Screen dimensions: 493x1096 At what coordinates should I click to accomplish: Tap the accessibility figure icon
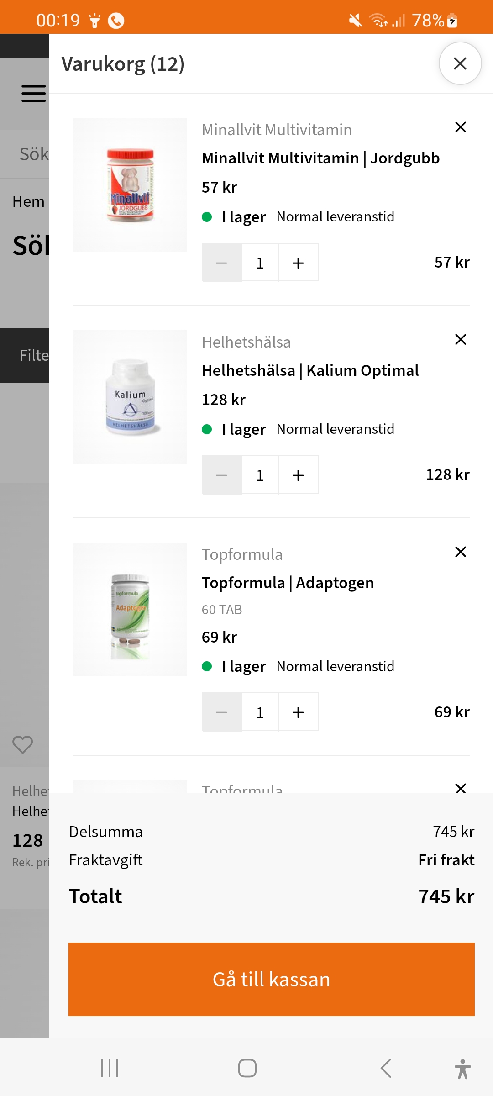(x=462, y=1069)
